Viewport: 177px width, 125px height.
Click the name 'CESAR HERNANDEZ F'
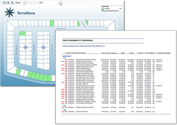(x=83, y=68)
